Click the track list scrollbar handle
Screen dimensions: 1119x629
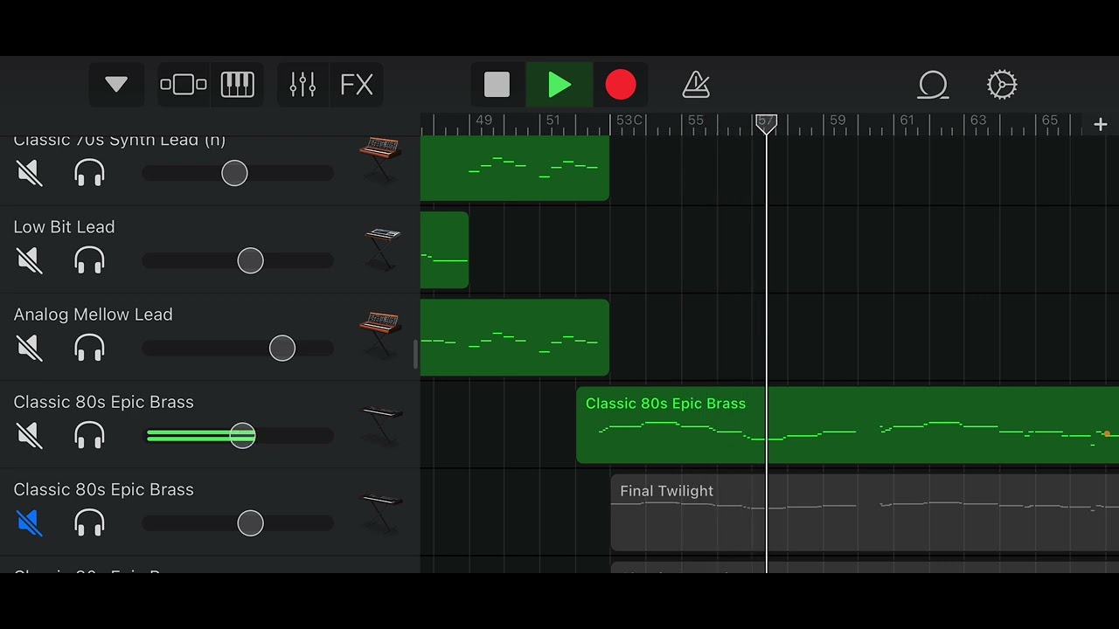416,354
